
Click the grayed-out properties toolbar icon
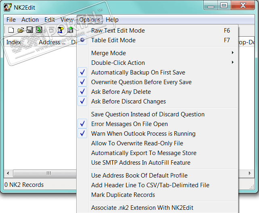coord(52,30)
